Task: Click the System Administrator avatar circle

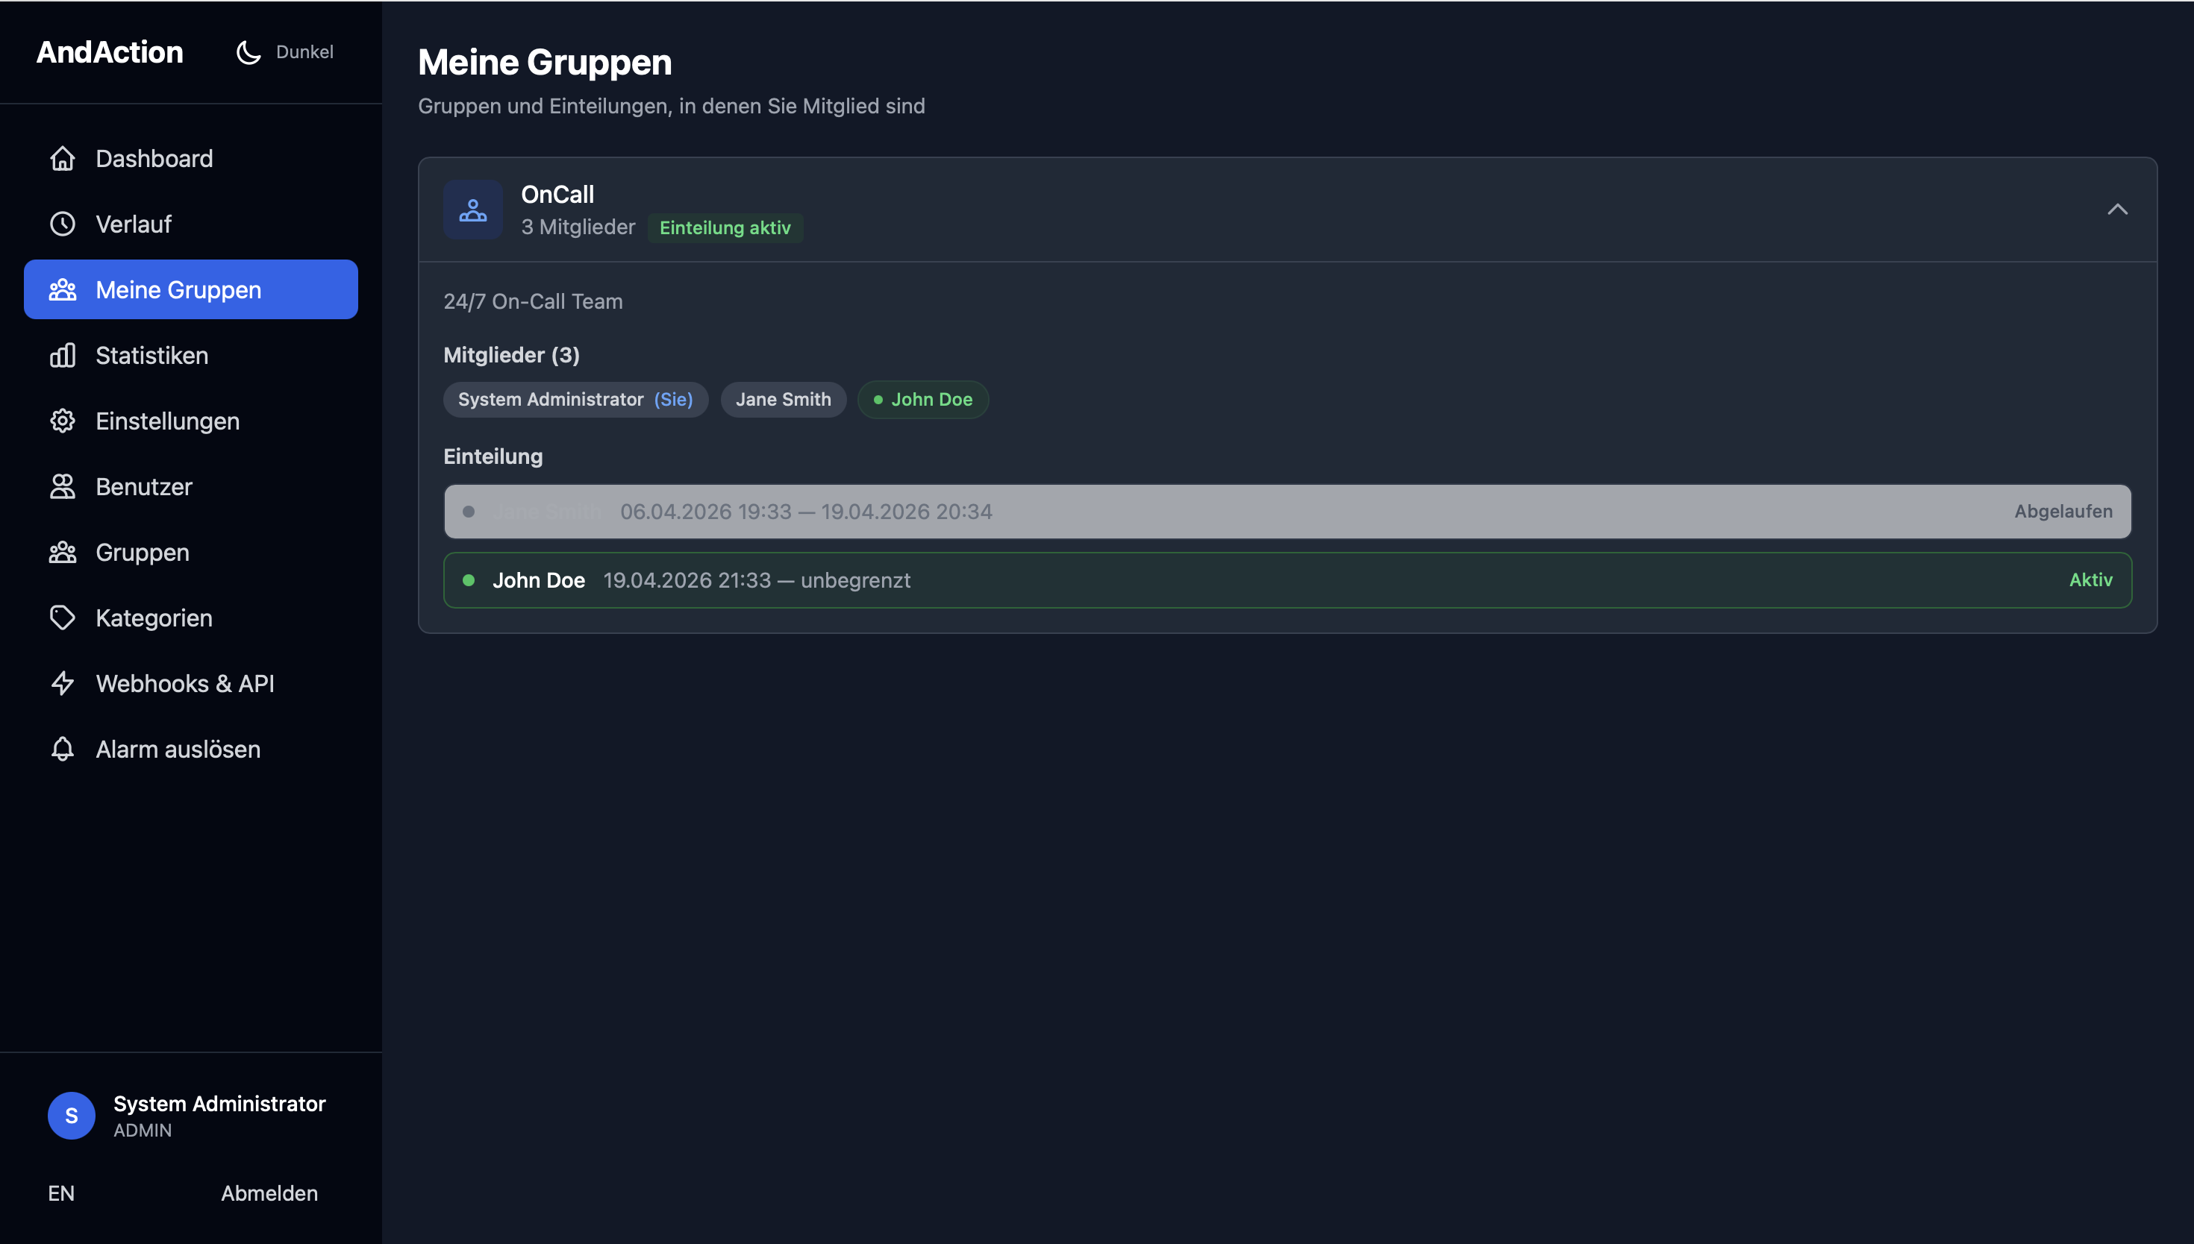Action: [71, 1116]
